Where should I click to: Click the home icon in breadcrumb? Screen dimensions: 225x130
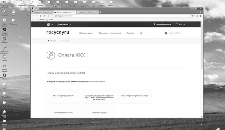[48, 41]
